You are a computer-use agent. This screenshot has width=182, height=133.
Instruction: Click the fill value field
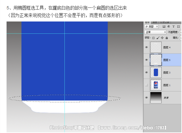(x=180, y=38)
